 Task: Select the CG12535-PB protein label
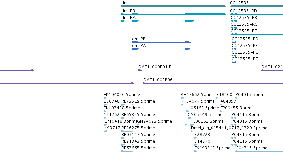(x=245, y=46)
